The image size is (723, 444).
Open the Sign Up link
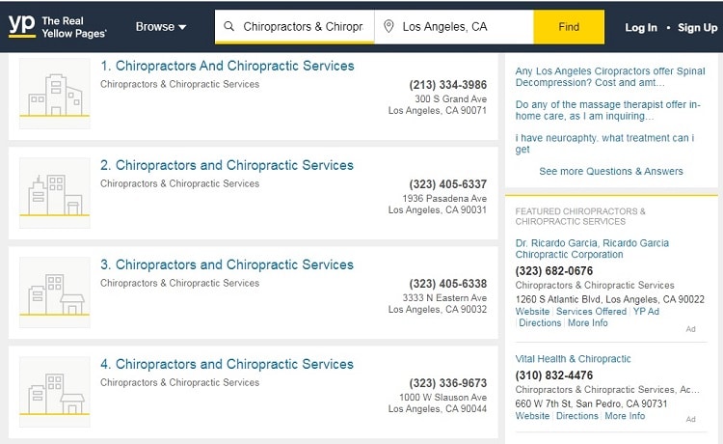click(697, 28)
